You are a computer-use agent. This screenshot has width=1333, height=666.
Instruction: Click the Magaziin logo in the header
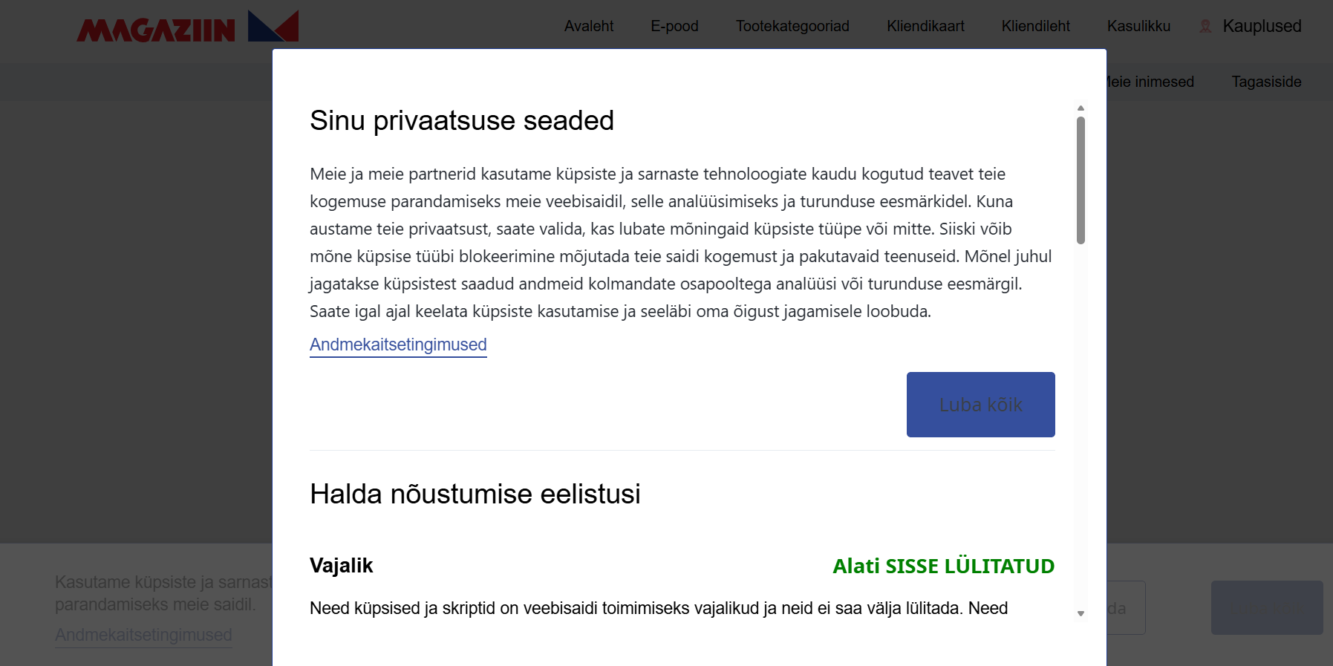tap(188, 27)
